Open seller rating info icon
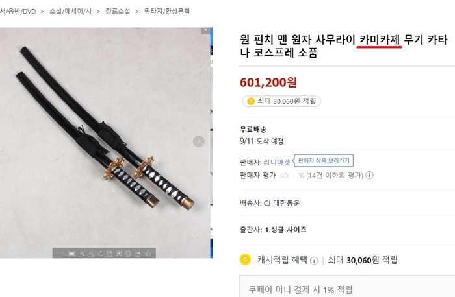 pyautogui.click(x=370, y=175)
